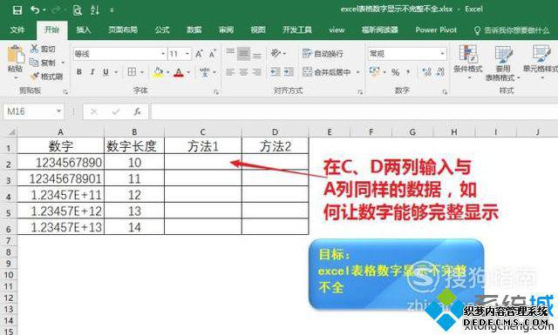Viewport: 558px width, 335px height.
Task: Open the font color dropdown arrow
Action: [188, 72]
